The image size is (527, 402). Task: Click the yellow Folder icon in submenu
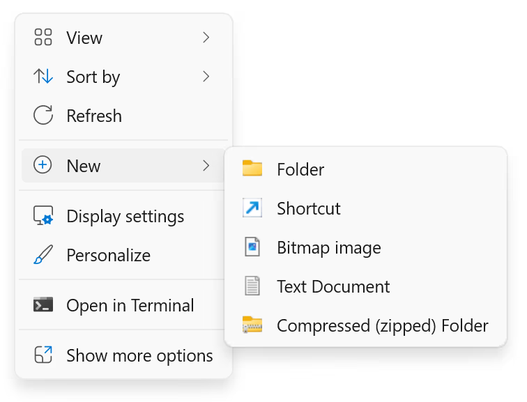click(x=252, y=169)
